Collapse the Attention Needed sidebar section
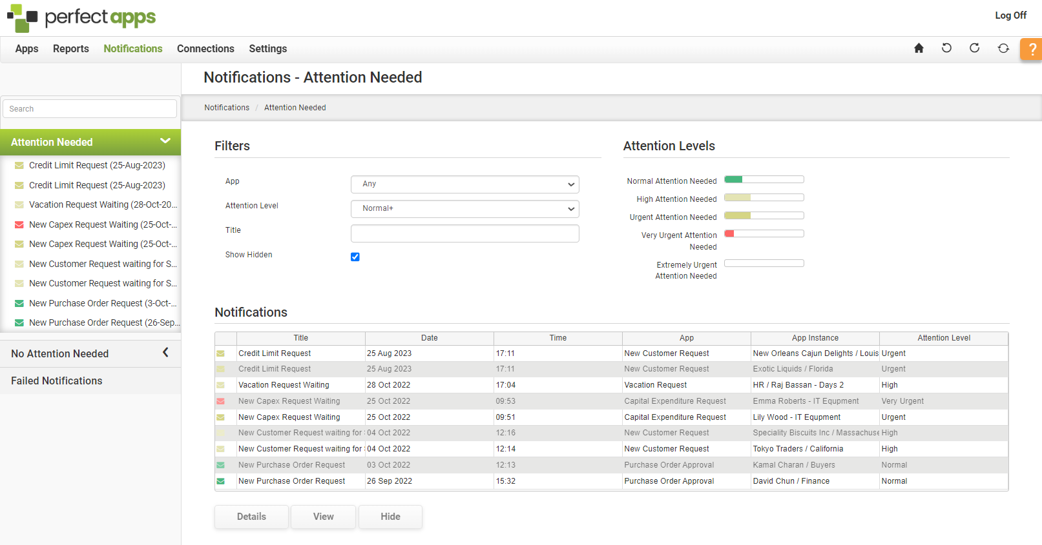This screenshot has width=1042, height=545. click(165, 141)
